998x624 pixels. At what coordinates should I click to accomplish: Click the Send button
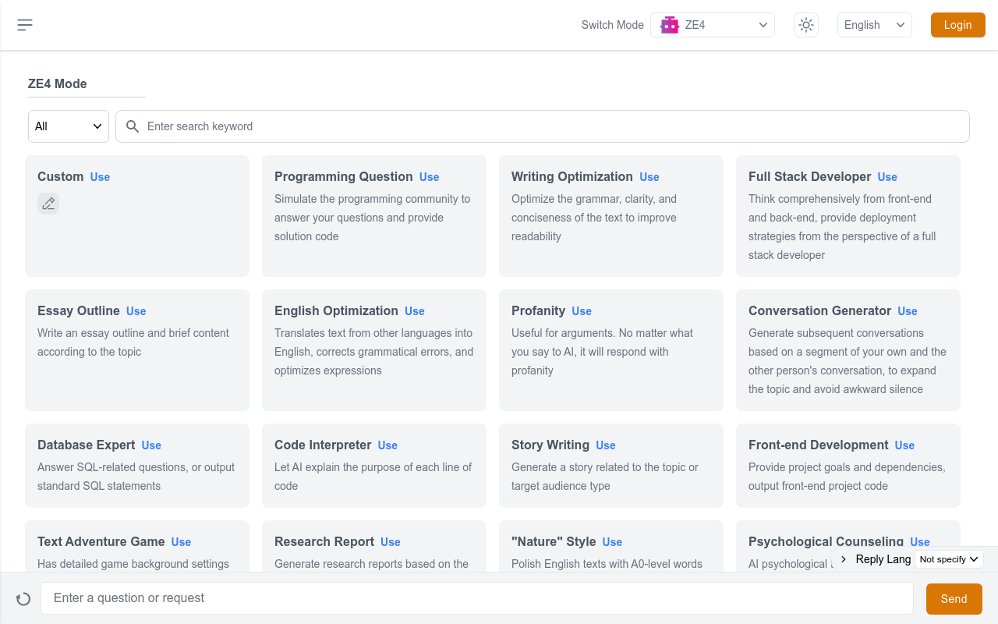[954, 599]
